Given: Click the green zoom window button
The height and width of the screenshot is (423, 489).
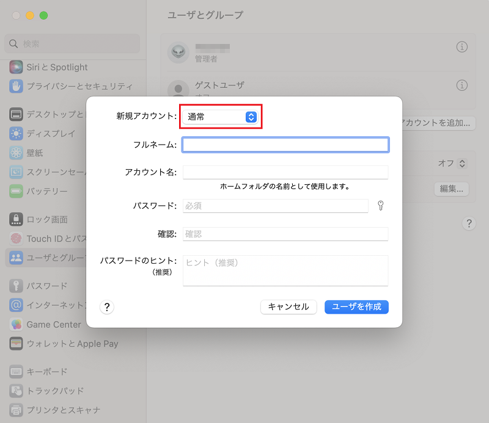Looking at the screenshot, I should click(43, 15).
